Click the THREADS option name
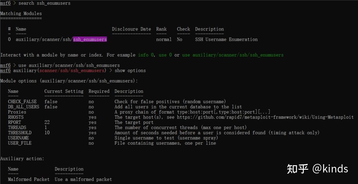The height and width of the screenshot is (184, 358). coord(17,128)
